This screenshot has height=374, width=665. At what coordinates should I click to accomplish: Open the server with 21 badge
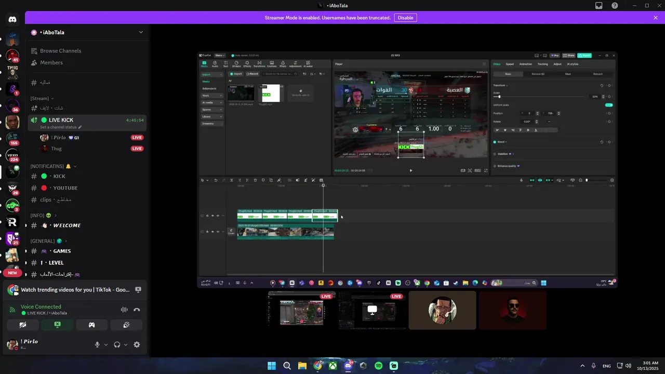(x=12, y=239)
